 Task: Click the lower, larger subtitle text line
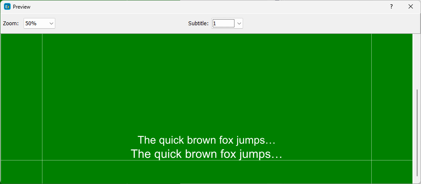tap(206, 154)
